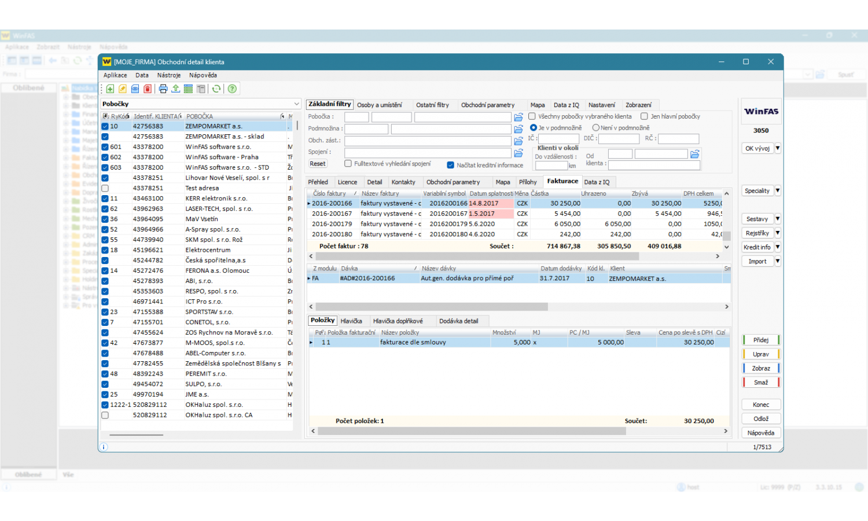The width and height of the screenshot is (868, 521).
Task: Click the printer icon in toolbar
Action: (163, 89)
